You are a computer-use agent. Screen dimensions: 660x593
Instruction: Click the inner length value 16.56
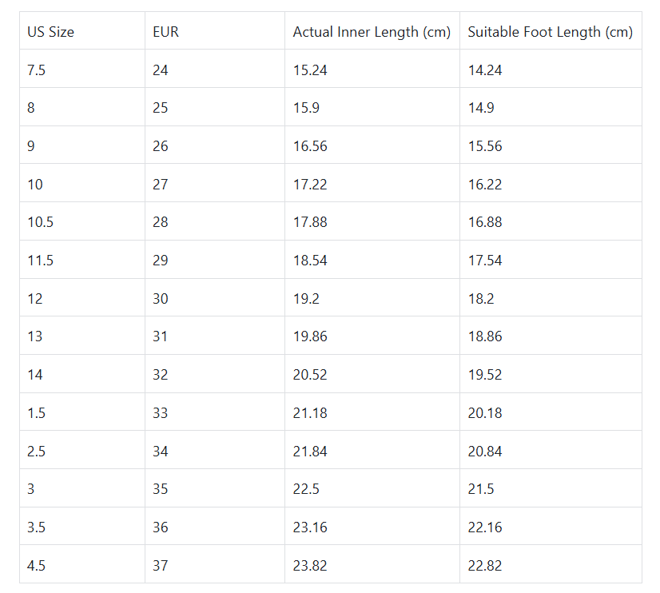click(310, 146)
